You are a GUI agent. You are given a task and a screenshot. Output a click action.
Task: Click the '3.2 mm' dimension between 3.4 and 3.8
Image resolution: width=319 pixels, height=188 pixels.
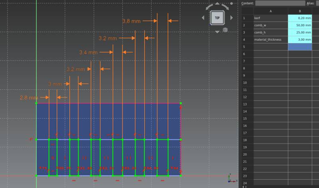(x=108, y=38)
